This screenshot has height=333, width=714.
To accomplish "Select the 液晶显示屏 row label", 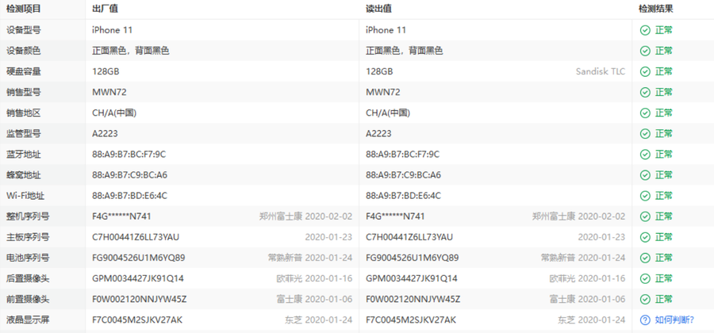I will coord(27,320).
